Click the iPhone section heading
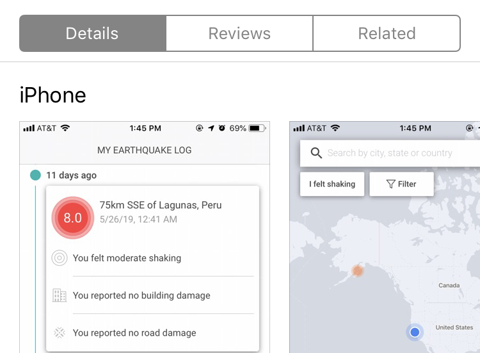480x353 pixels. click(53, 95)
